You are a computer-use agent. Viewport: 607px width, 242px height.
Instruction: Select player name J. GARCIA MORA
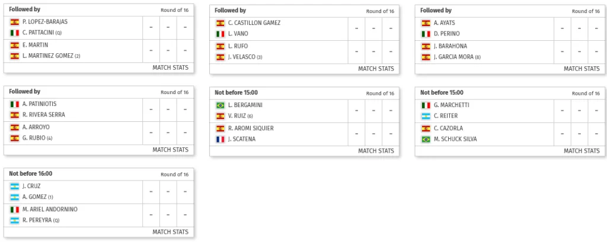pos(453,57)
